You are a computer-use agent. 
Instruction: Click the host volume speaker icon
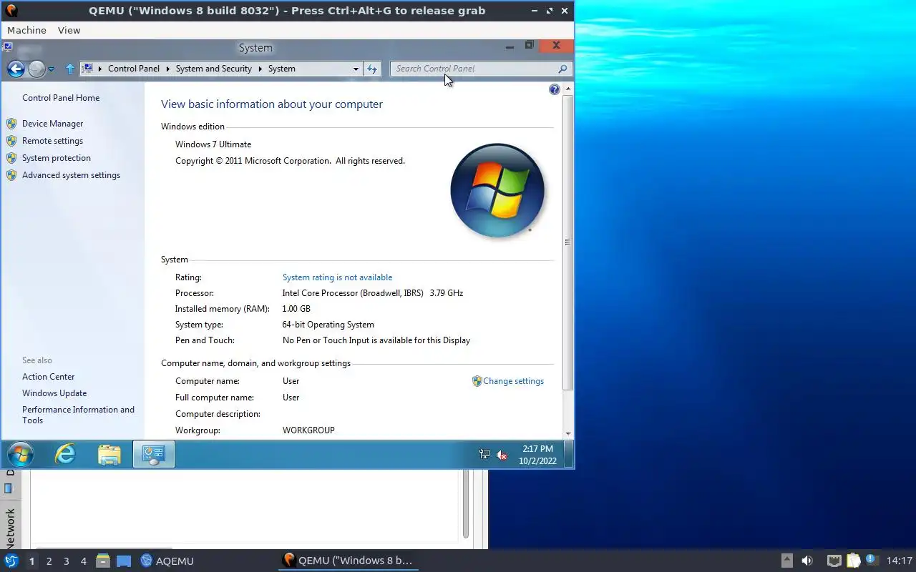pyautogui.click(x=807, y=561)
